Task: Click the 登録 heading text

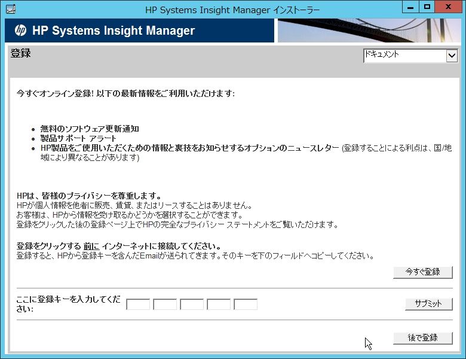Action: [x=20, y=53]
